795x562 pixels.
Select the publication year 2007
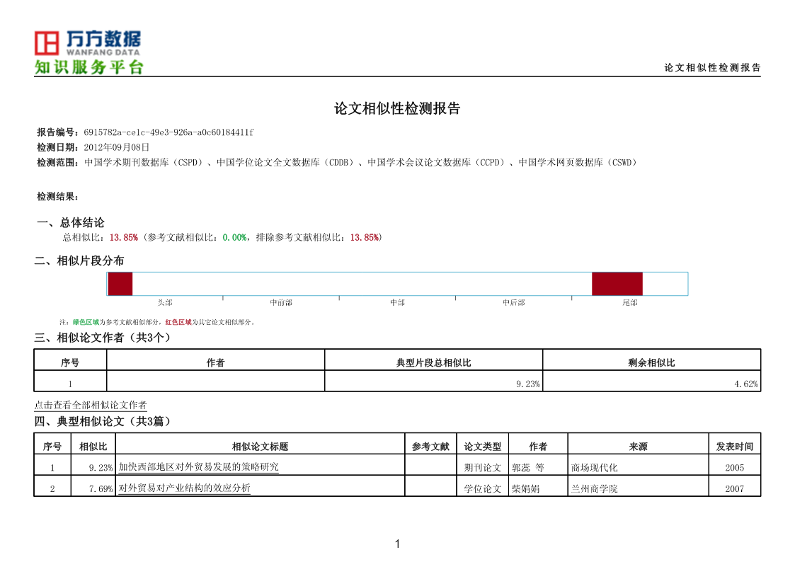tap(735, 489)
